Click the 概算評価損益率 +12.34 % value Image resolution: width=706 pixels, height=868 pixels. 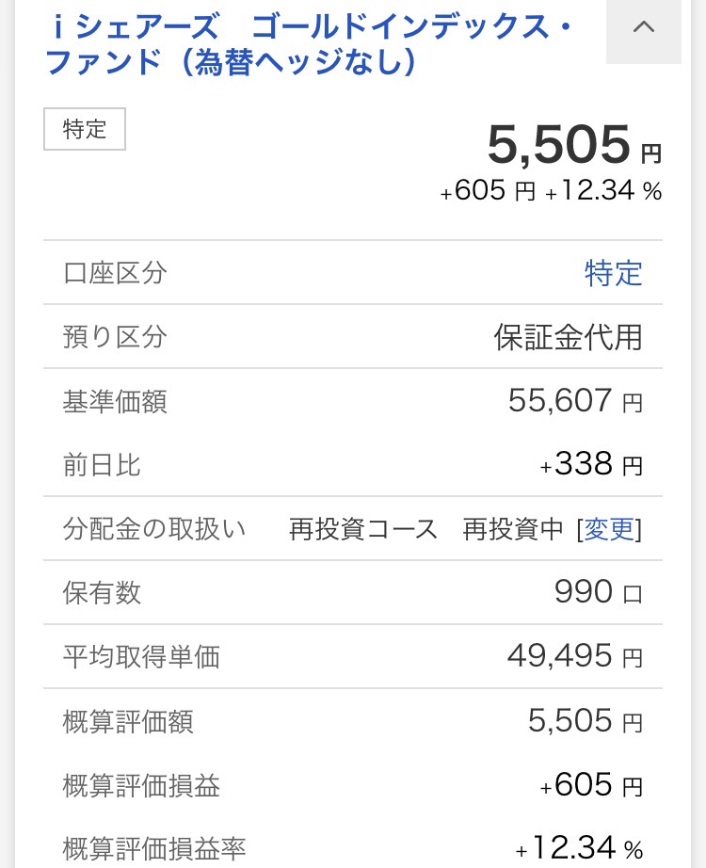[579, 848]
